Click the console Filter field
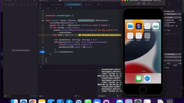184x103 pixels. [x=128, y=96]
